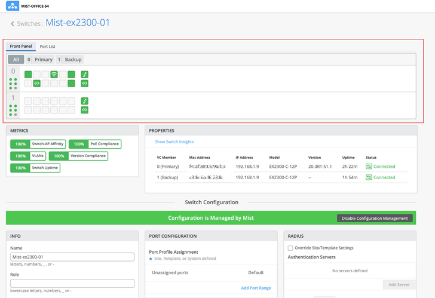Select the Wi-Fi AP port on member 0
Screen dimensions: 435x298
tap(54, 75)
